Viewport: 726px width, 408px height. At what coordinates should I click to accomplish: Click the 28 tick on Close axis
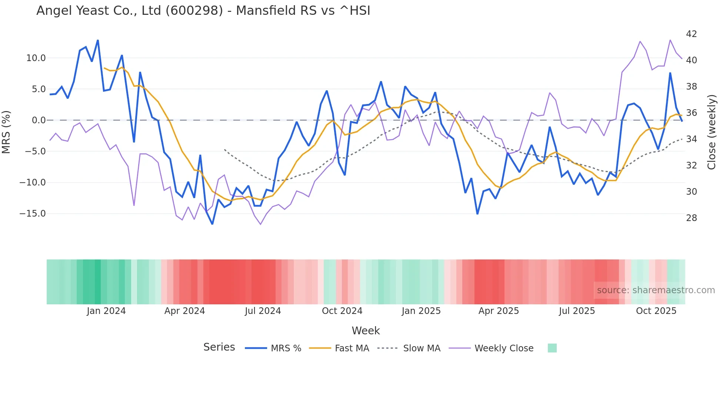pyautogui.click(x=692, y=218)
